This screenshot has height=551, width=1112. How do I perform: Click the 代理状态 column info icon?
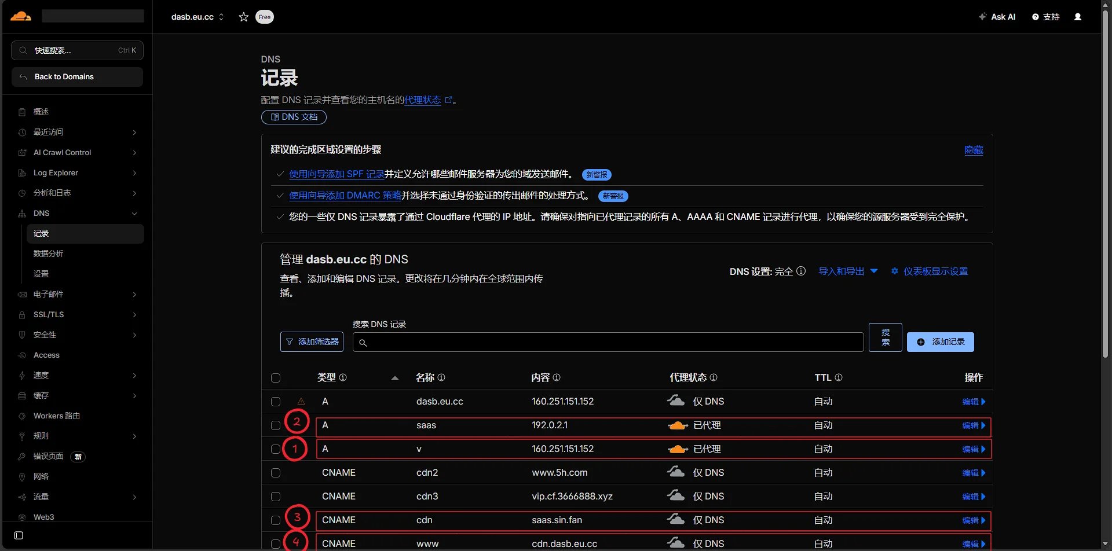coord(714,377)
